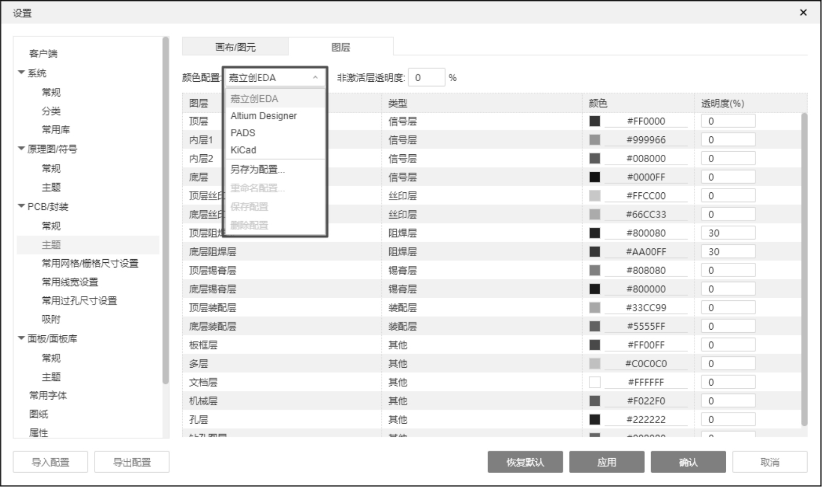
Task: Close the 设置 dialog
Action: coord(803,12)
